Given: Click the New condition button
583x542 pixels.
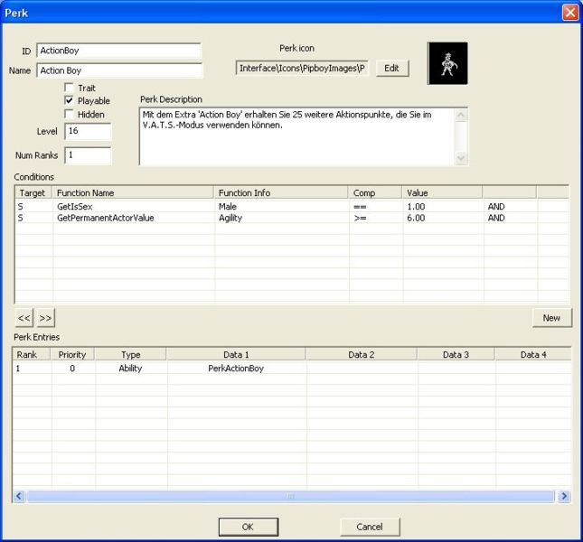Looking at the screenshot, I should point(551,318).
